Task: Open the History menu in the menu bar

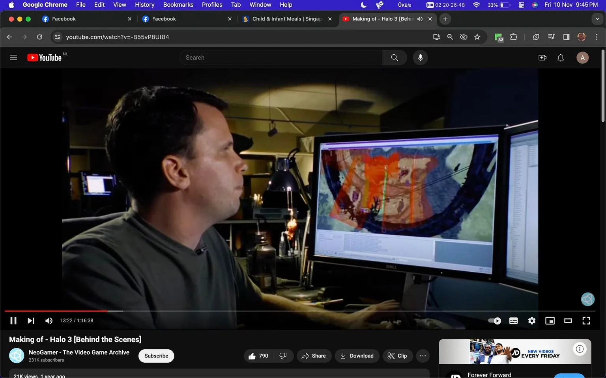Action: tap(144, 4)
